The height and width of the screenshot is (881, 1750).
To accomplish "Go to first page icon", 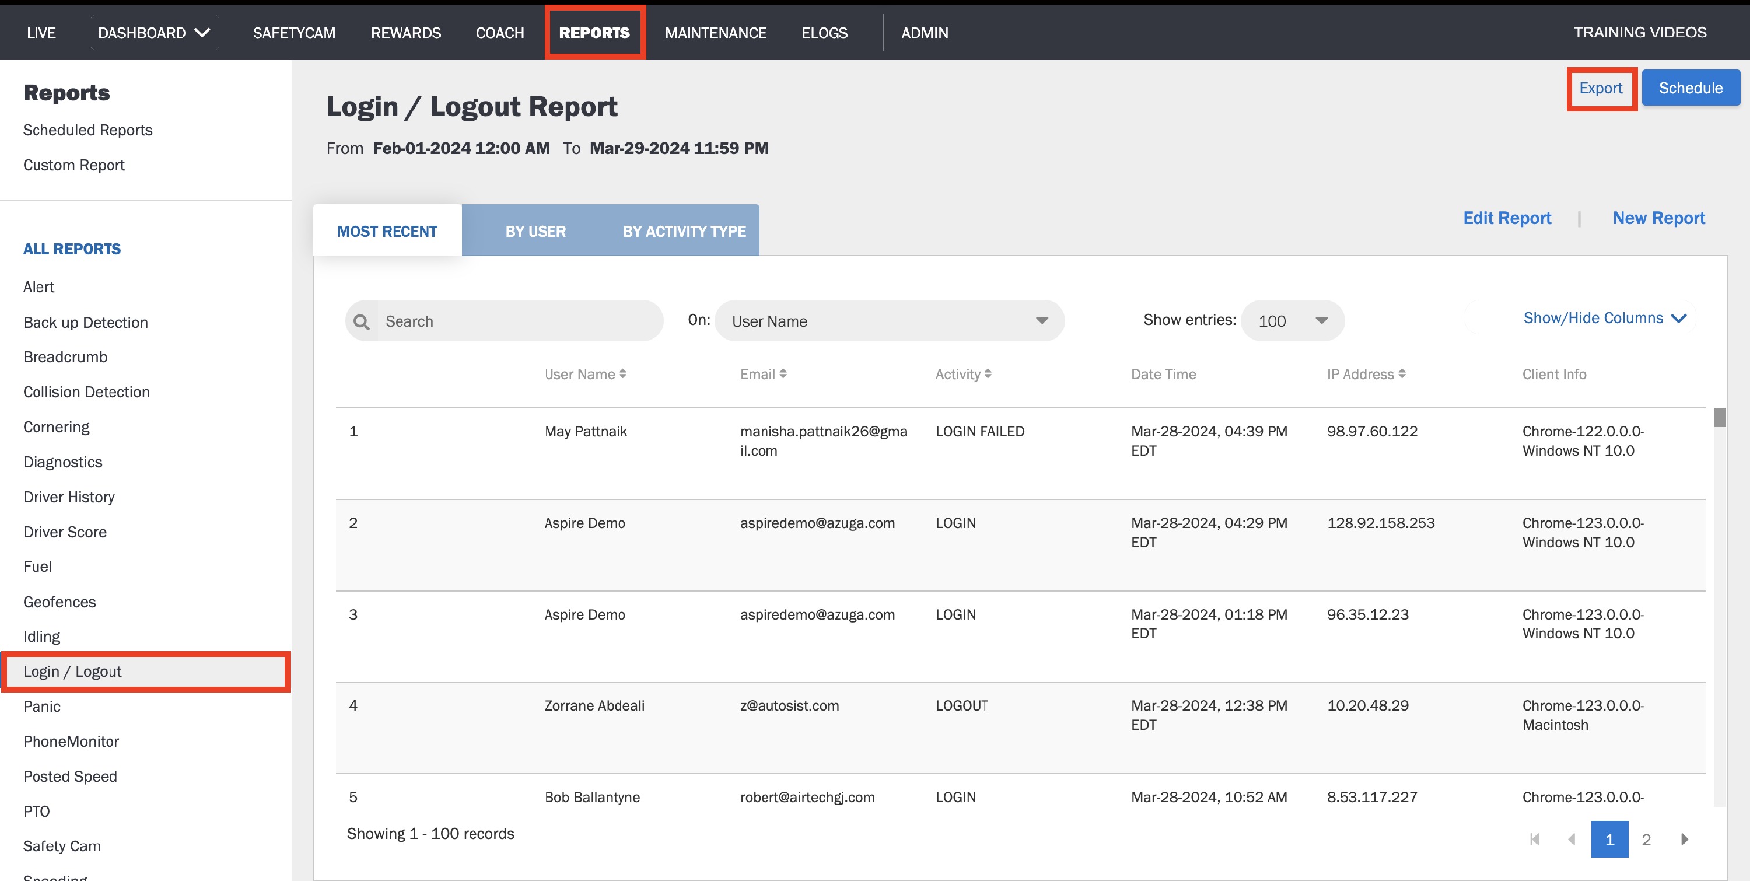I will point(1535,839).
